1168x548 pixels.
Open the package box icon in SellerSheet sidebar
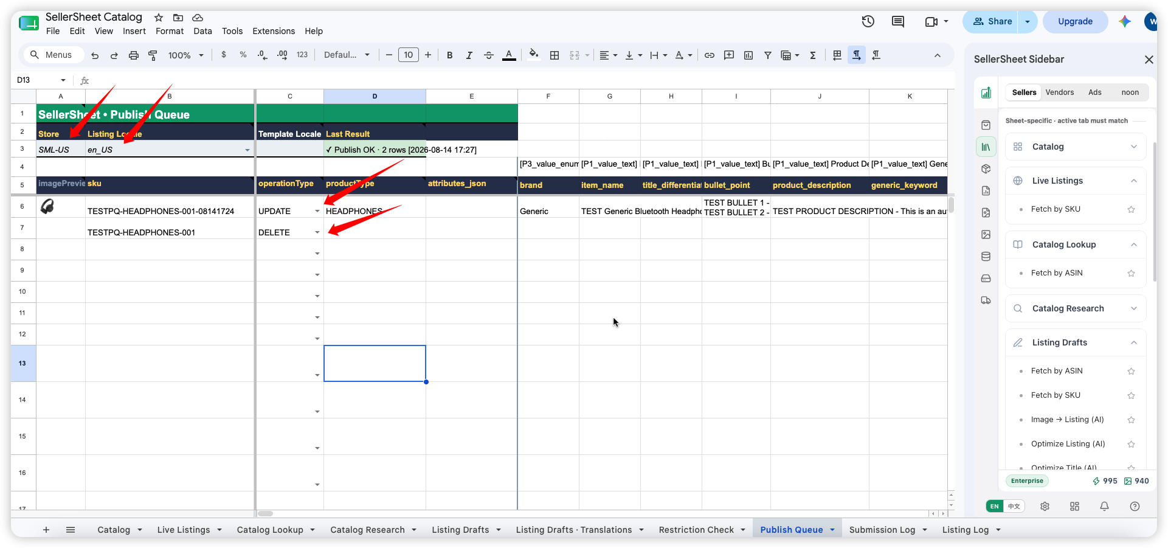tap(986, 168)
